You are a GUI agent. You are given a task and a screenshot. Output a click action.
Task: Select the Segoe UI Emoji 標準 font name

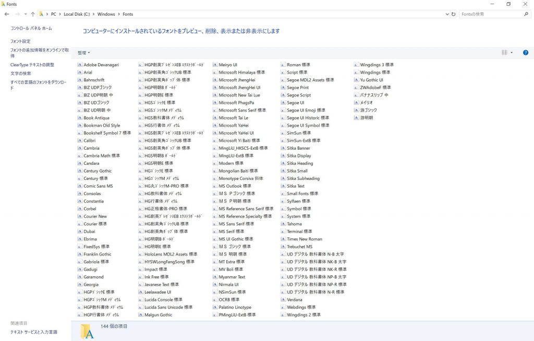(x=306, y=110)
